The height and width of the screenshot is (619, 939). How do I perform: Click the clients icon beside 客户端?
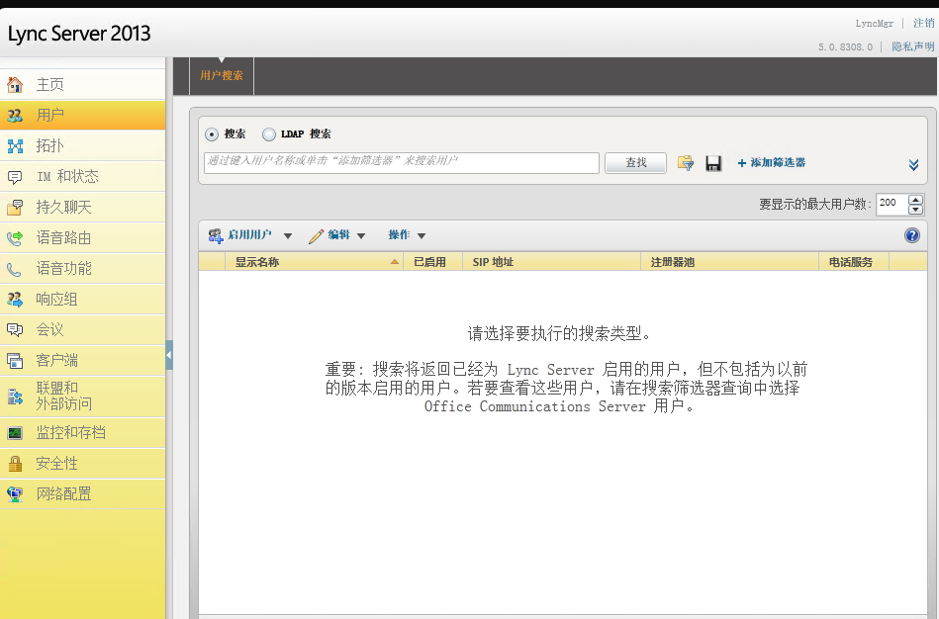[15, 360]
